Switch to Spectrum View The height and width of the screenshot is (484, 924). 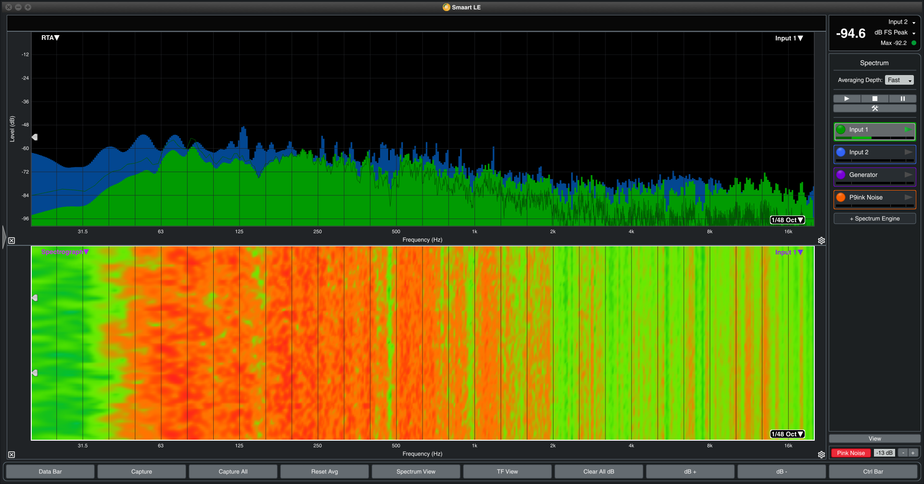pyautogui.click(x=416, y=471)
